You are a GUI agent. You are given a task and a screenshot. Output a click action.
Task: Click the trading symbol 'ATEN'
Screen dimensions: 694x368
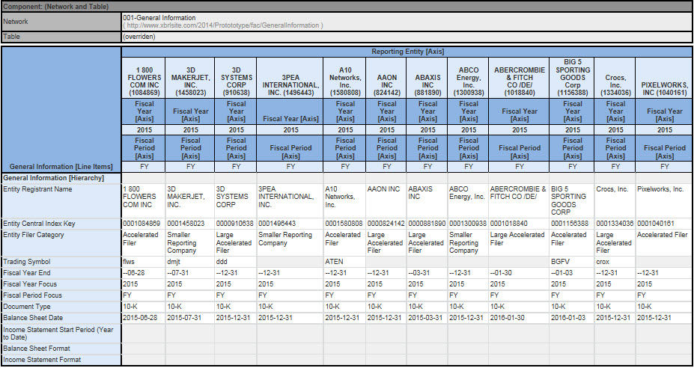point(335,262)
